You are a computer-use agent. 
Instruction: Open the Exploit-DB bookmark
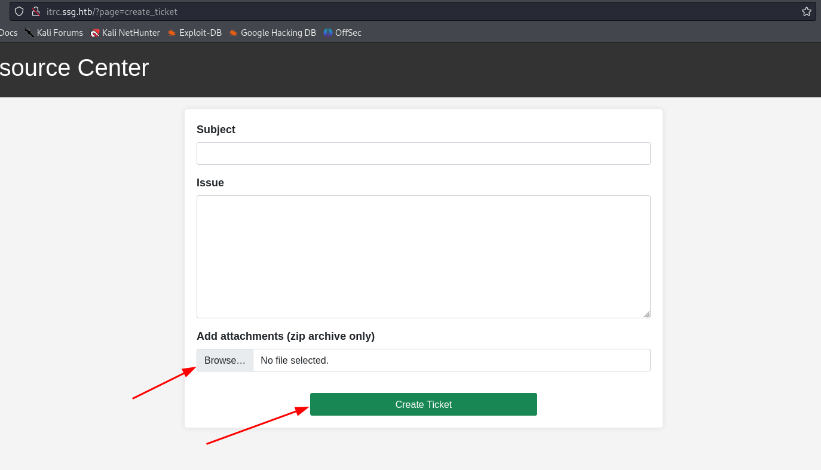[x=194, y=33]
